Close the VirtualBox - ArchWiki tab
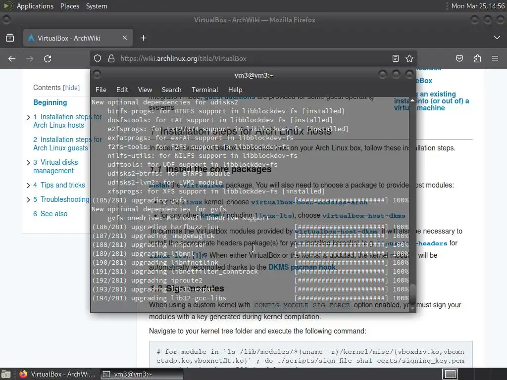Screen dimensions: 507x380 pos(124,38)
